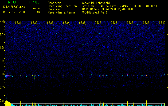The image size is (168, 106).
Task: Click the 1.1 kHz axis tick label
Action: [x=2, y=34]
